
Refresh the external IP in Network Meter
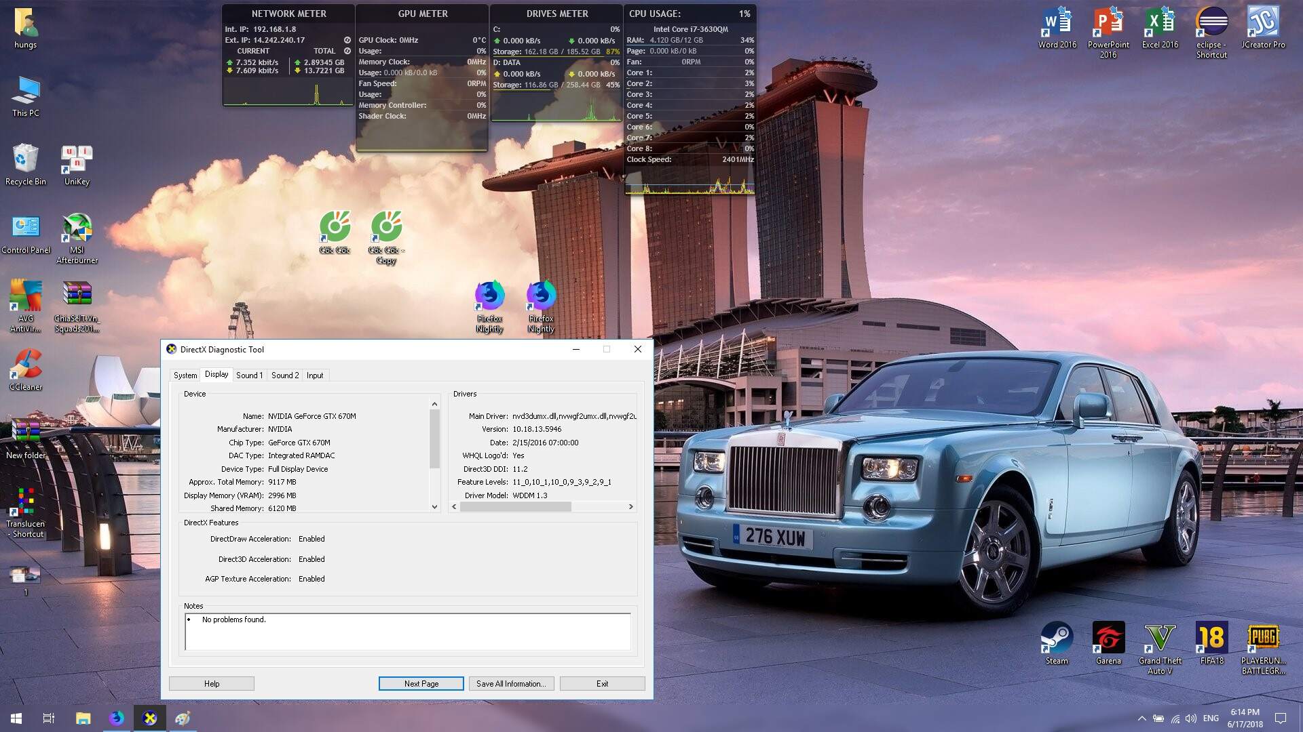pos(347,40)
